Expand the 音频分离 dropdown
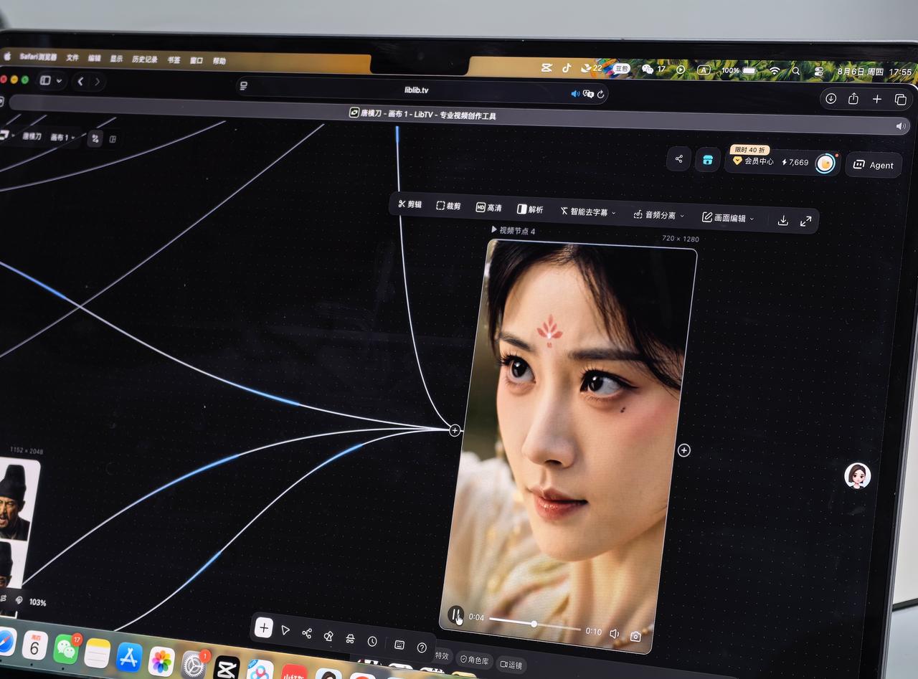This screenshot has width=918, height=679. coord(659,215)
